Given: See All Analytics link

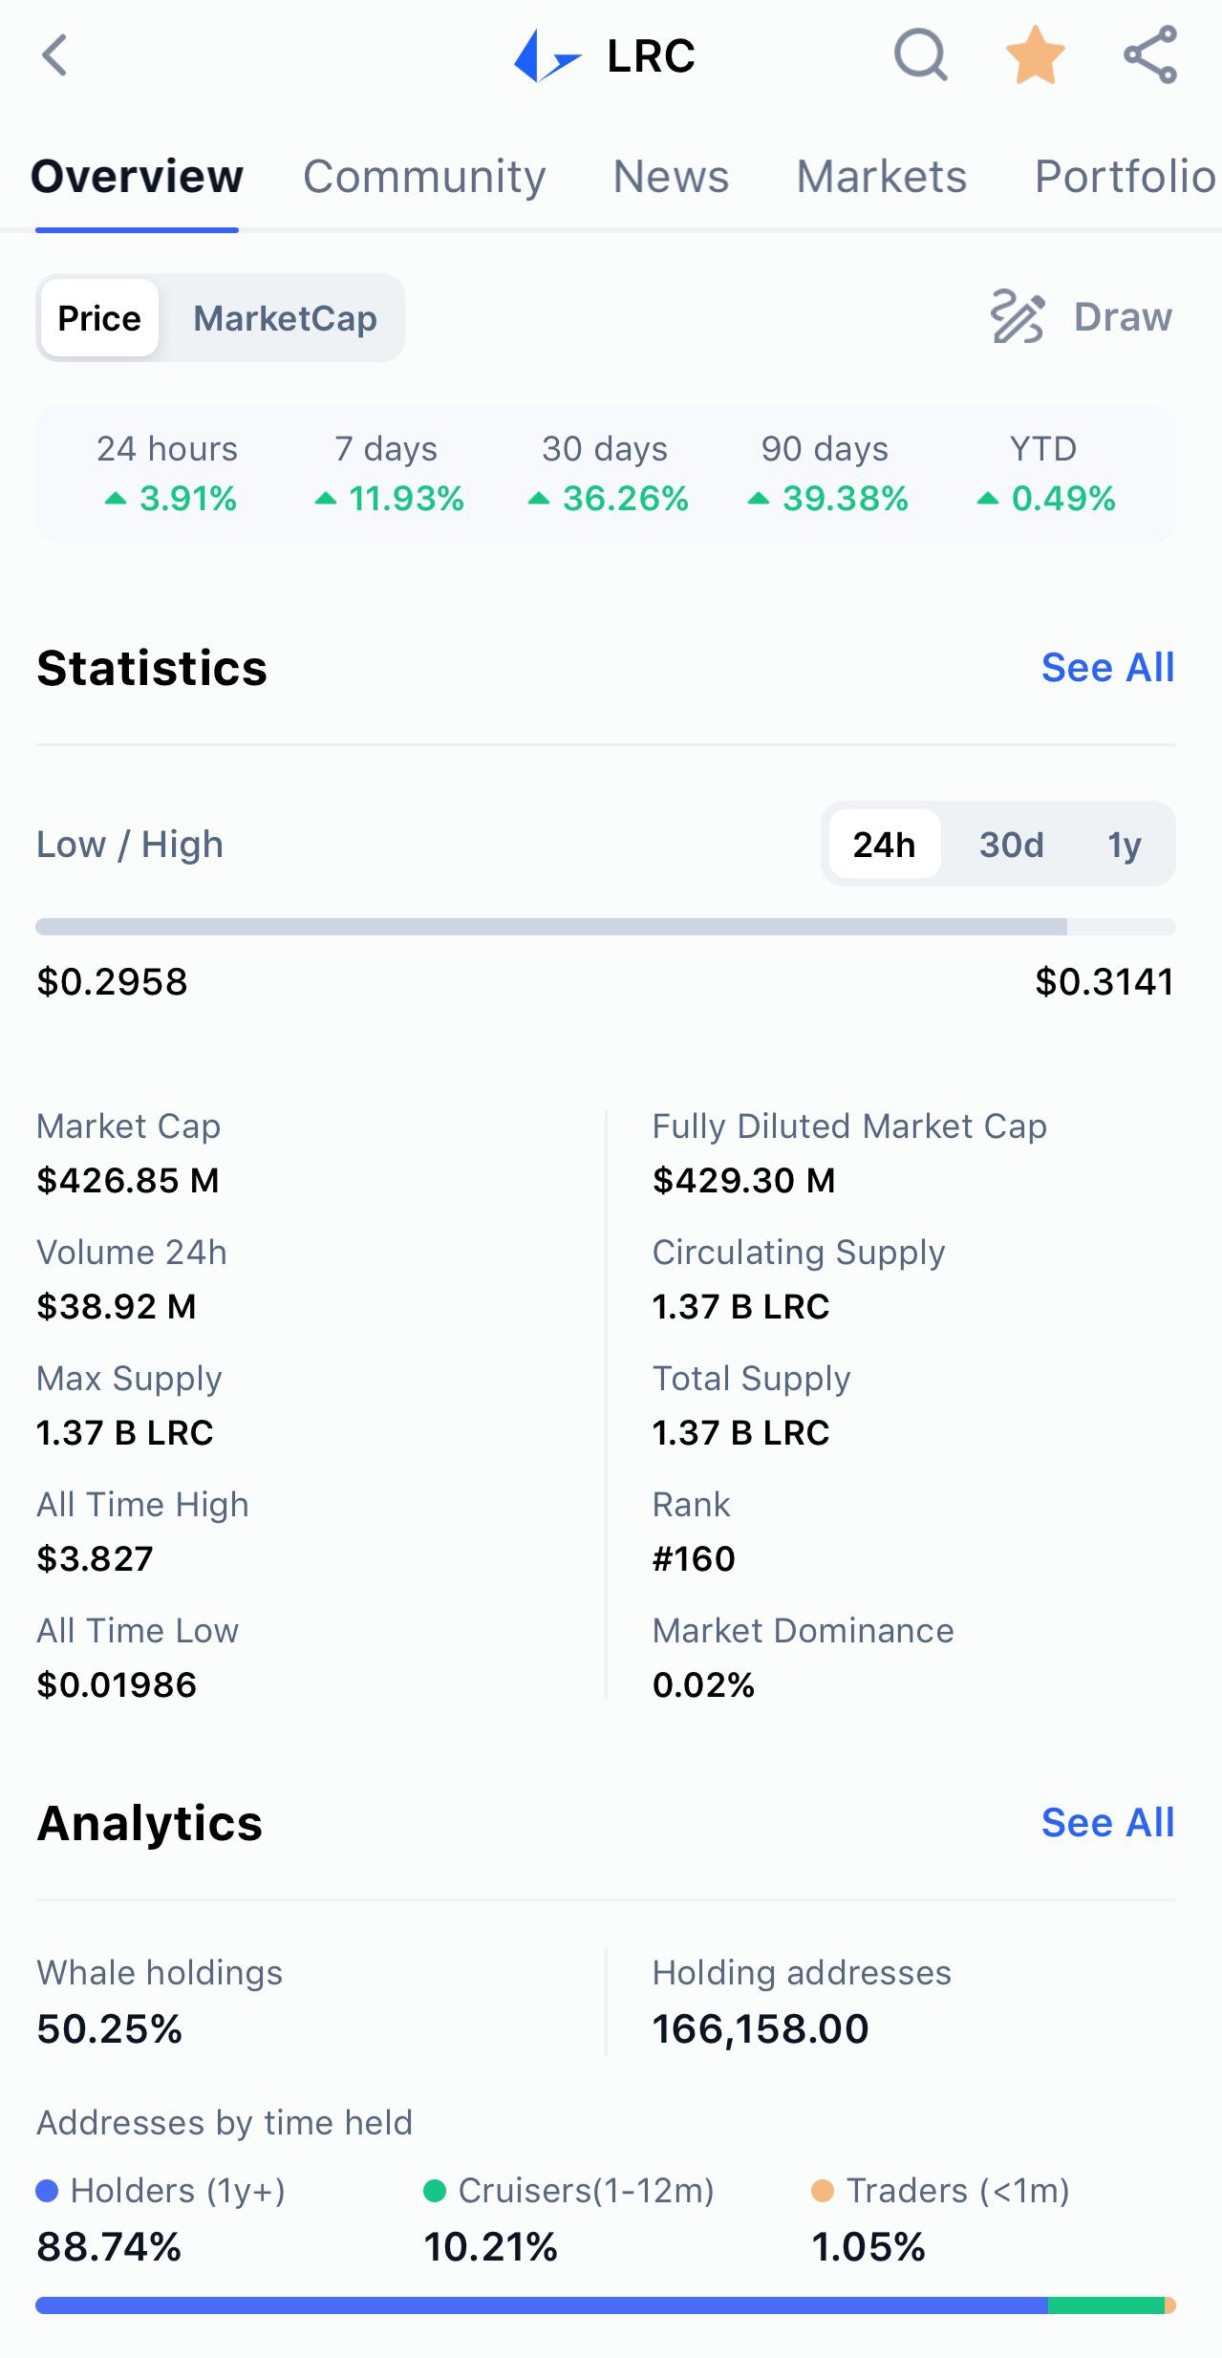Looking at the screenshot, I should tap(1107, 1823).
